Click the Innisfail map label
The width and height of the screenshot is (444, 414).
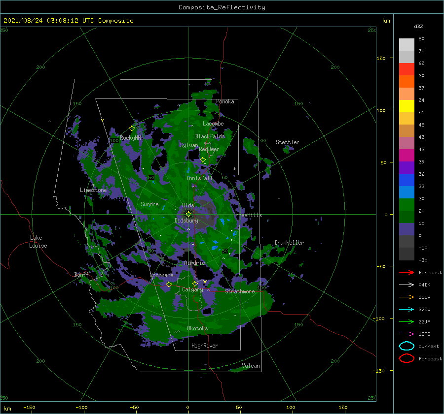coord(199,178)
